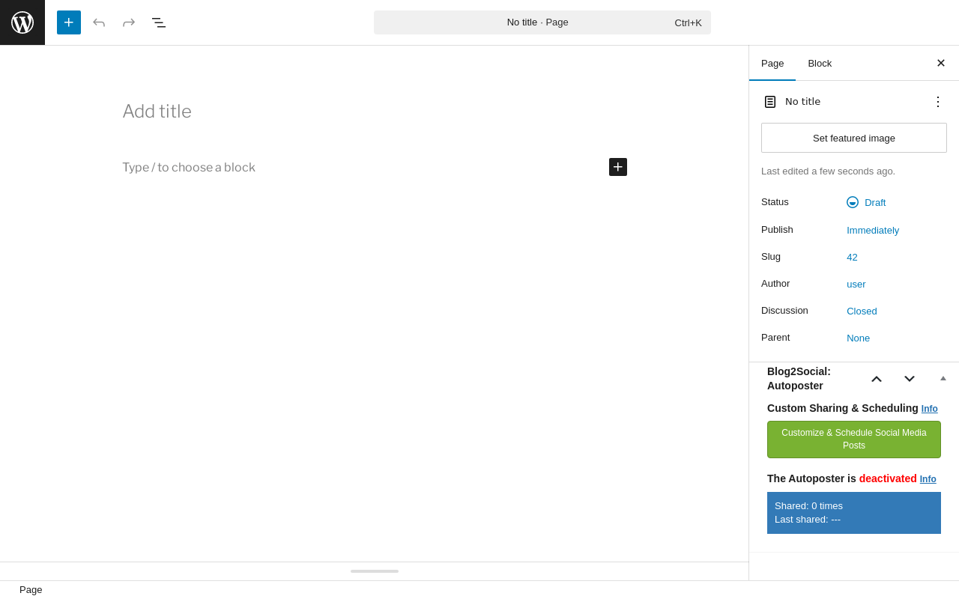Switch to the Block tab

[820, 63]
